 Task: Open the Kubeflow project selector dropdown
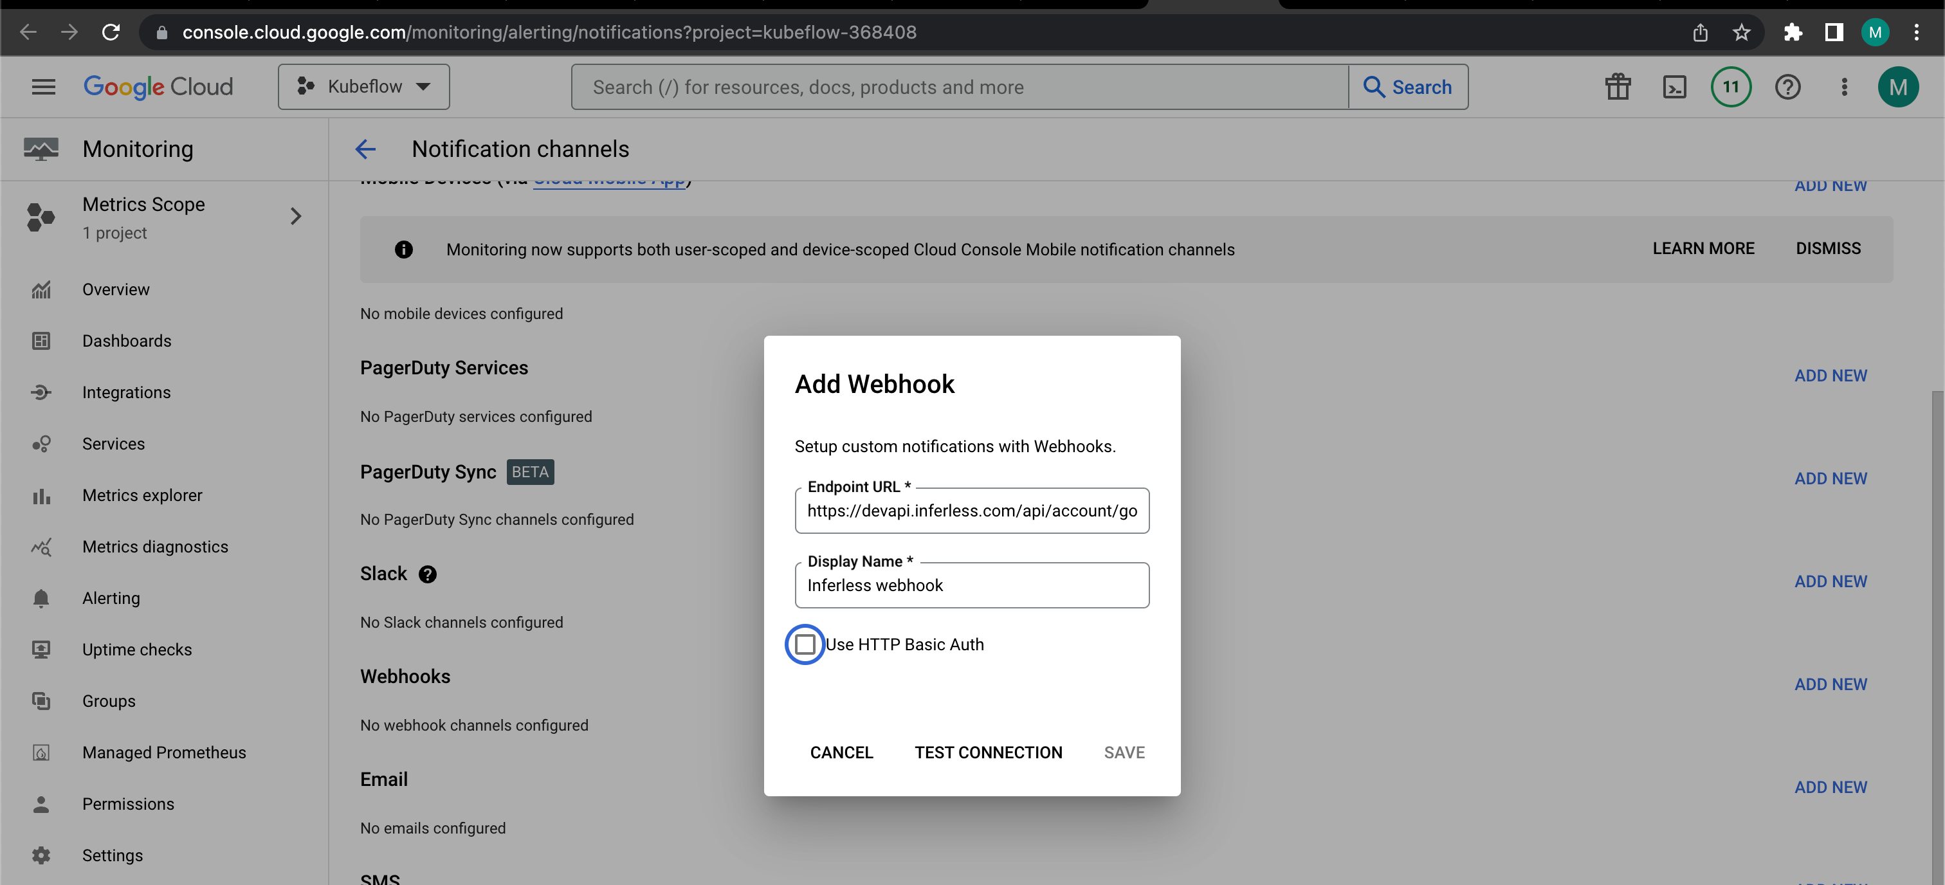(364, 87)
